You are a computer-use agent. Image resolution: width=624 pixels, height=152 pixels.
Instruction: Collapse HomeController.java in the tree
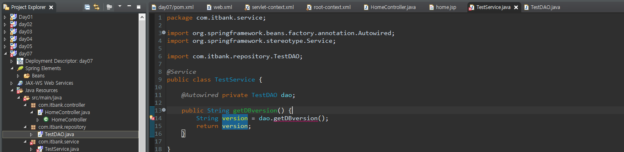click(31, 112)
